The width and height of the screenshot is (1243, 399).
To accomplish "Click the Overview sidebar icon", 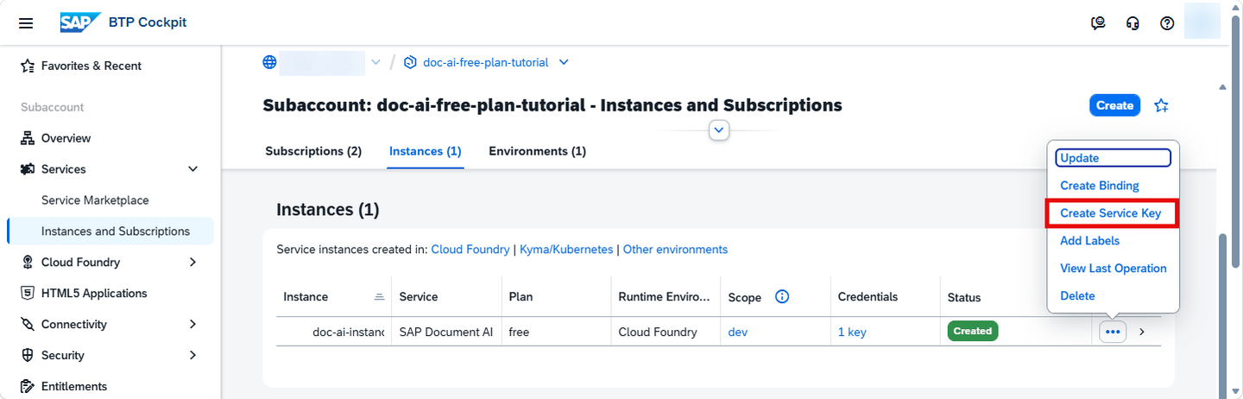I will click(27, 138).
